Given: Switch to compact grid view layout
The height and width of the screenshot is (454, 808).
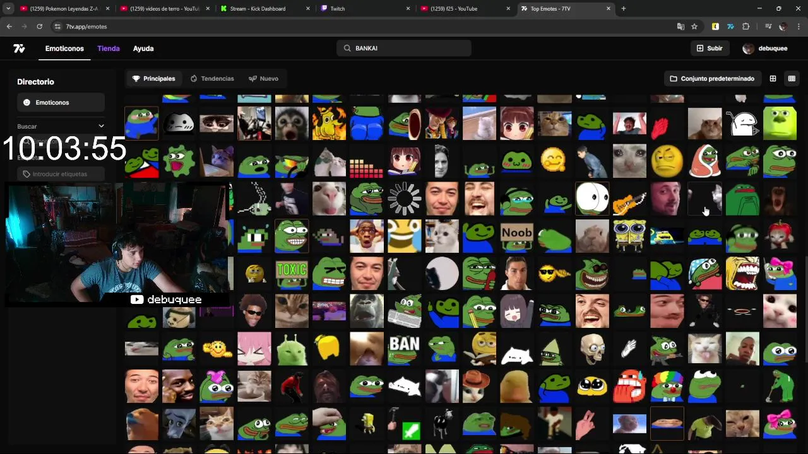Looking at the screenshot, I should (x=792, y=79).
